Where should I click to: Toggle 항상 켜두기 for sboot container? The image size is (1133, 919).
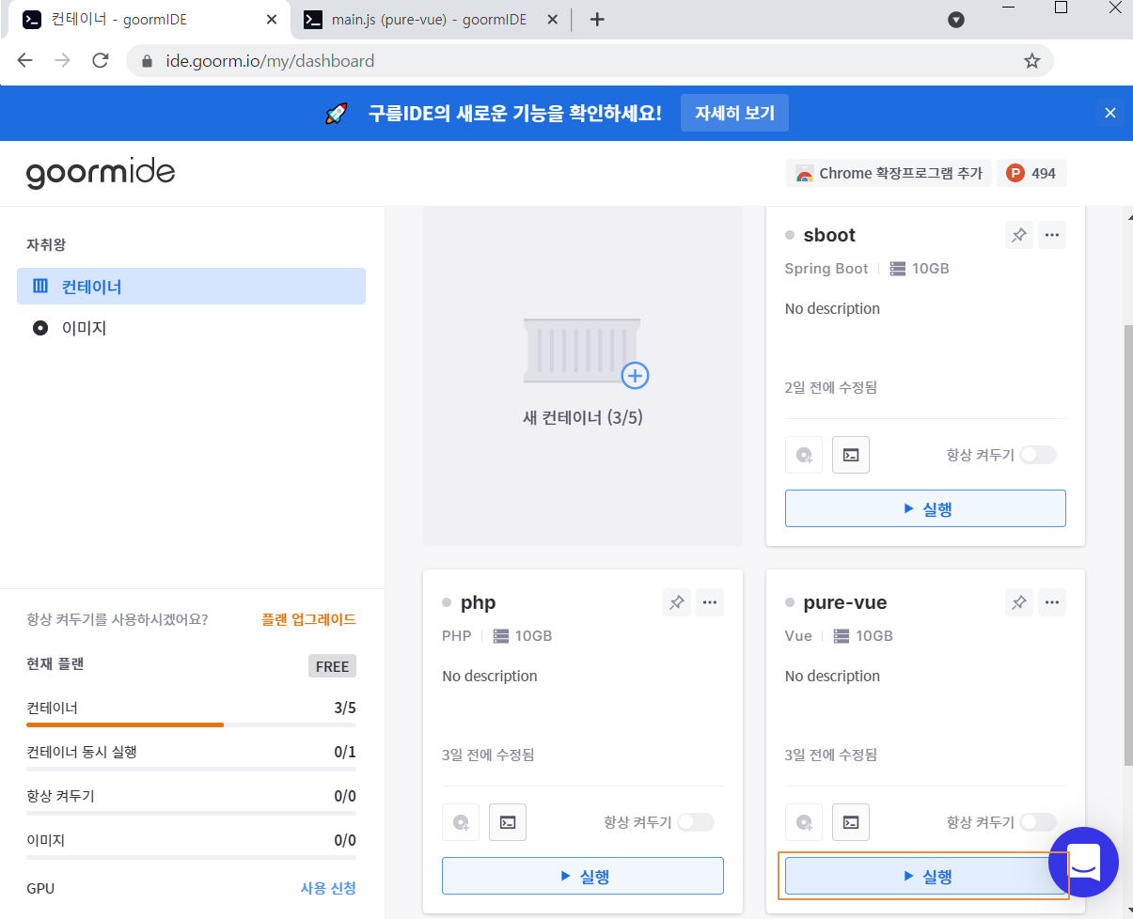(1038, 455)
